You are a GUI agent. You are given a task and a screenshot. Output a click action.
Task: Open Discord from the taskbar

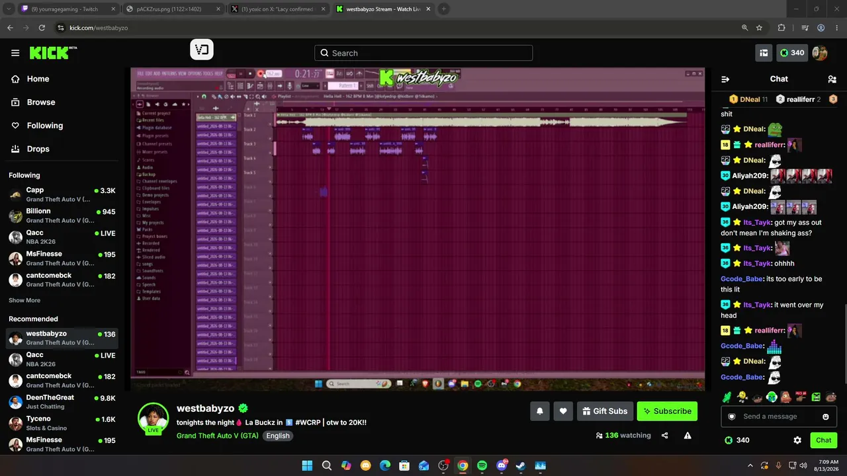(x=502, y=465)
